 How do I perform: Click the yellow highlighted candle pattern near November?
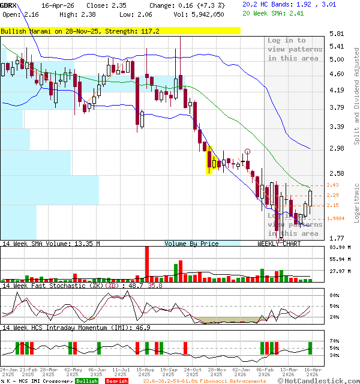pos(211,160)
